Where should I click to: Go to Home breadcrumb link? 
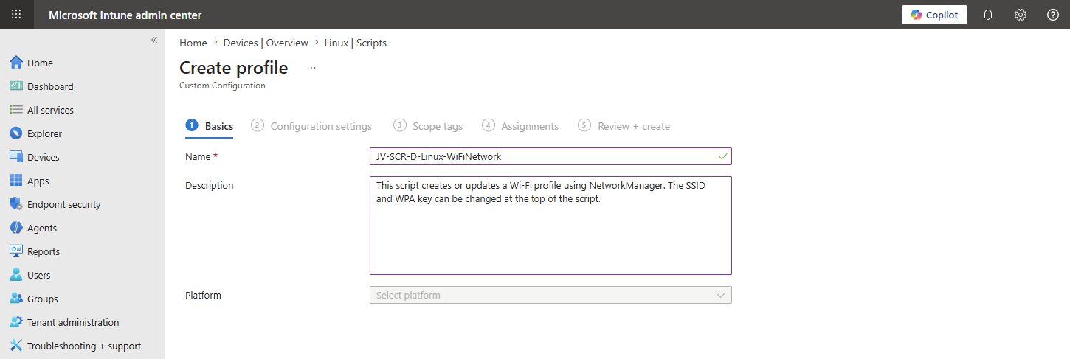point(193,43)
